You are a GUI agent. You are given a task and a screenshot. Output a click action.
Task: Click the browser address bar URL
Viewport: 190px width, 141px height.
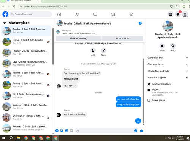(45, 6)
